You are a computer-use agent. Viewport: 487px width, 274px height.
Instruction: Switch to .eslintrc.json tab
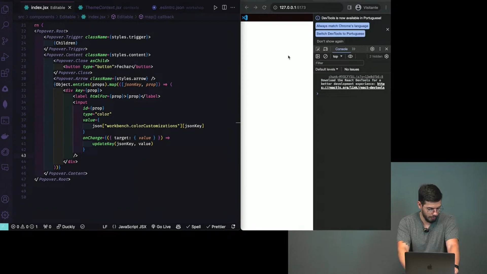point(171,8)
